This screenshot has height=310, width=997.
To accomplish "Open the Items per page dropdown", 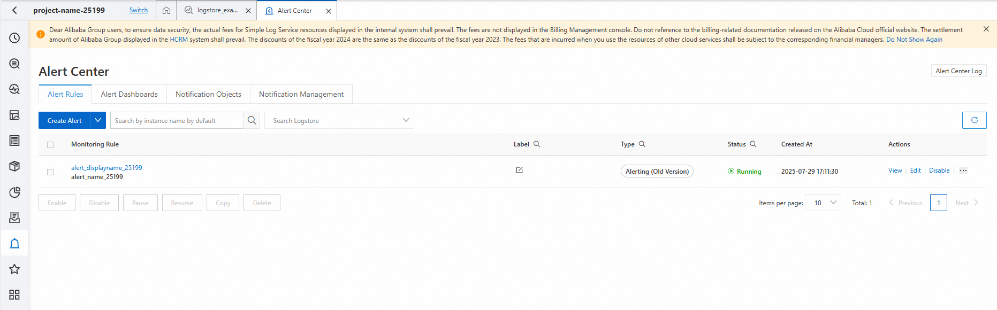I will click(x=823, y=203).
